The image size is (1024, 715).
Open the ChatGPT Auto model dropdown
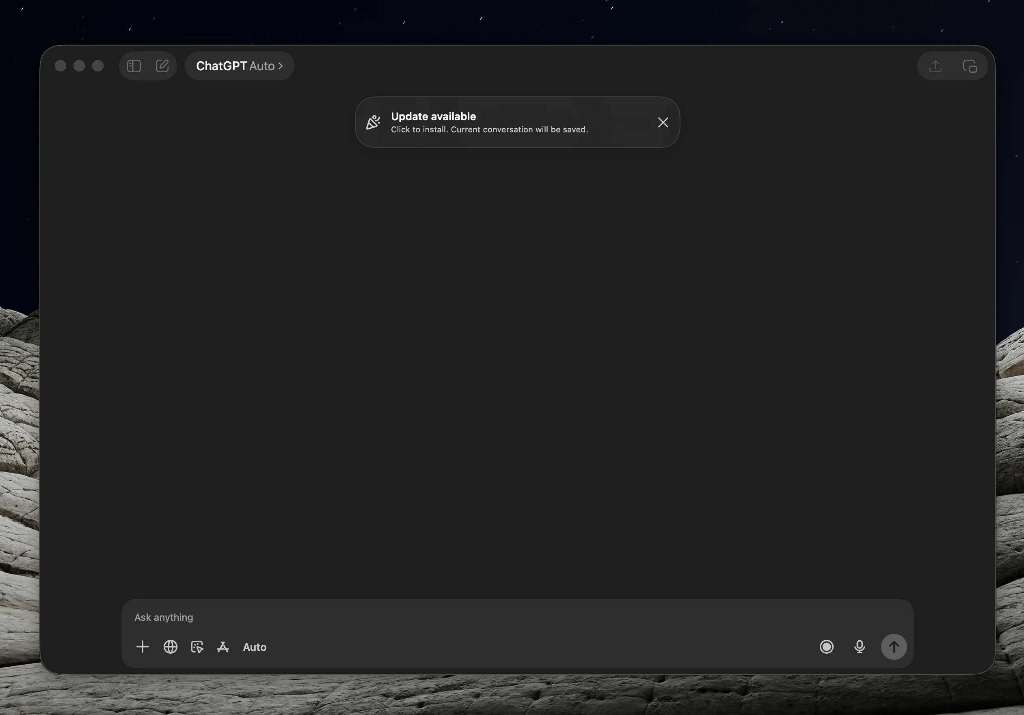point(240,66)
